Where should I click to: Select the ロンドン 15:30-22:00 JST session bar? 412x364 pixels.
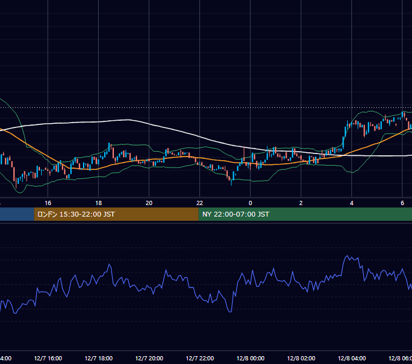[116, 214]
